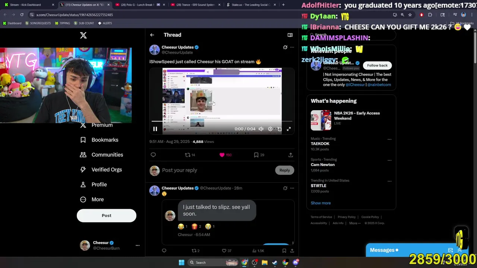
Task: Mute the tweet video volume
Action: (261, 129)
